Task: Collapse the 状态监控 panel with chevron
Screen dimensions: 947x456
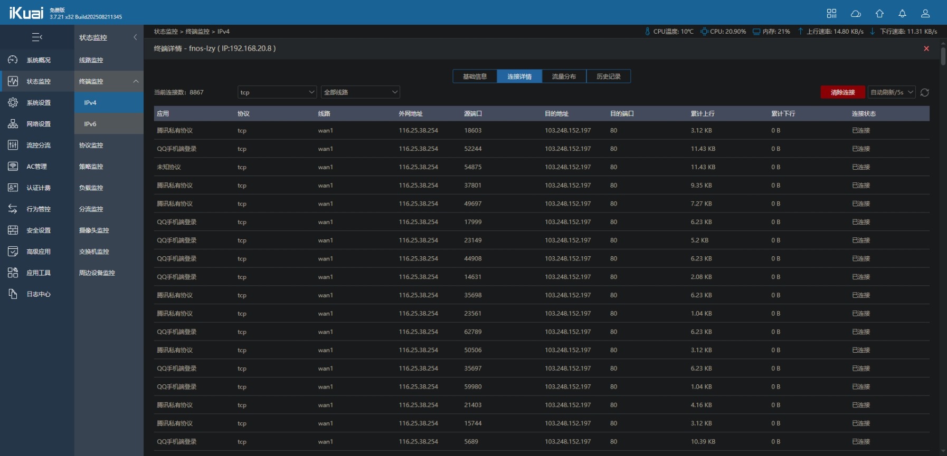Action: (x=135, y=37)
